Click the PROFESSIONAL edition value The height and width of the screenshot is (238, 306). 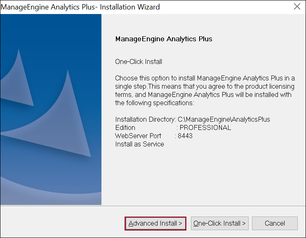[x=205, y=128]
